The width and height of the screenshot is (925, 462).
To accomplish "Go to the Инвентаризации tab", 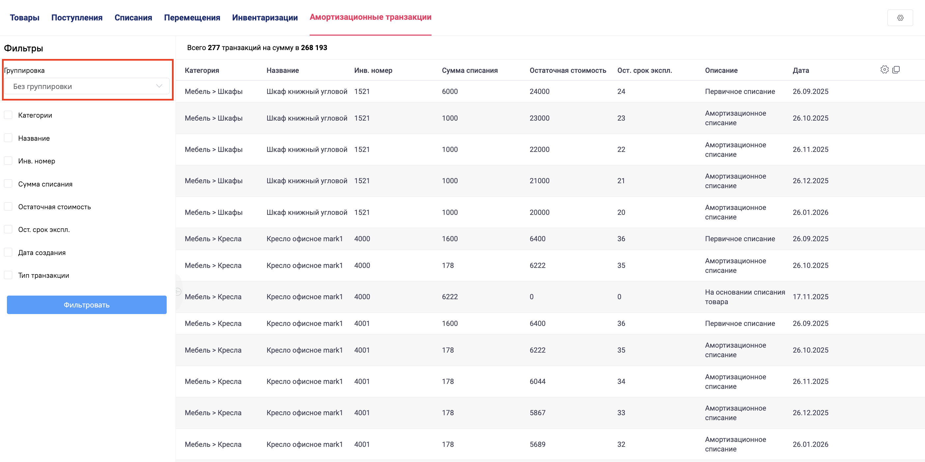I will click(x=265, y=17).
